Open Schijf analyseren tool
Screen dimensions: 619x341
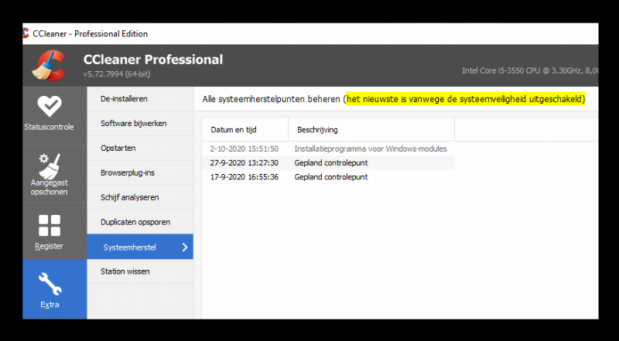click(140, 197)
